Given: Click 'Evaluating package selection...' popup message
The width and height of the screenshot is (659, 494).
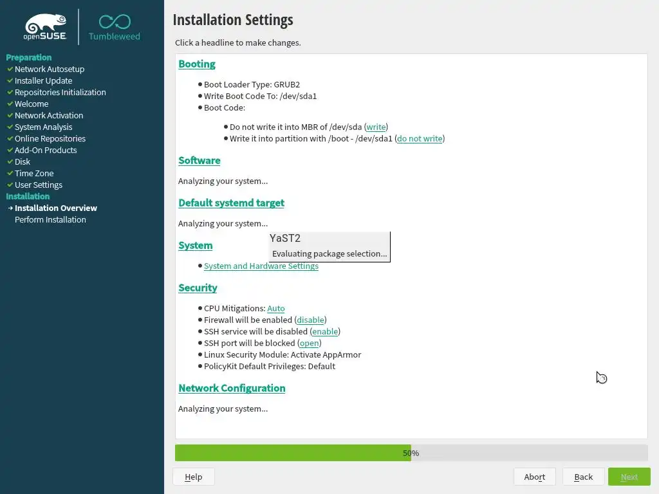Looking at the screenshot, I should click(x=329, y=253).
